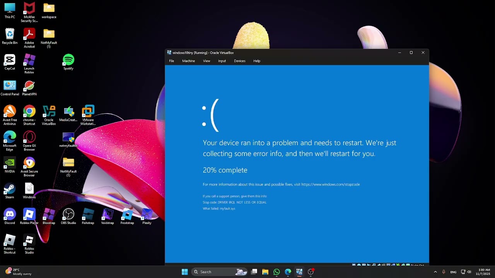Open the weather widget

coord(18,272)
